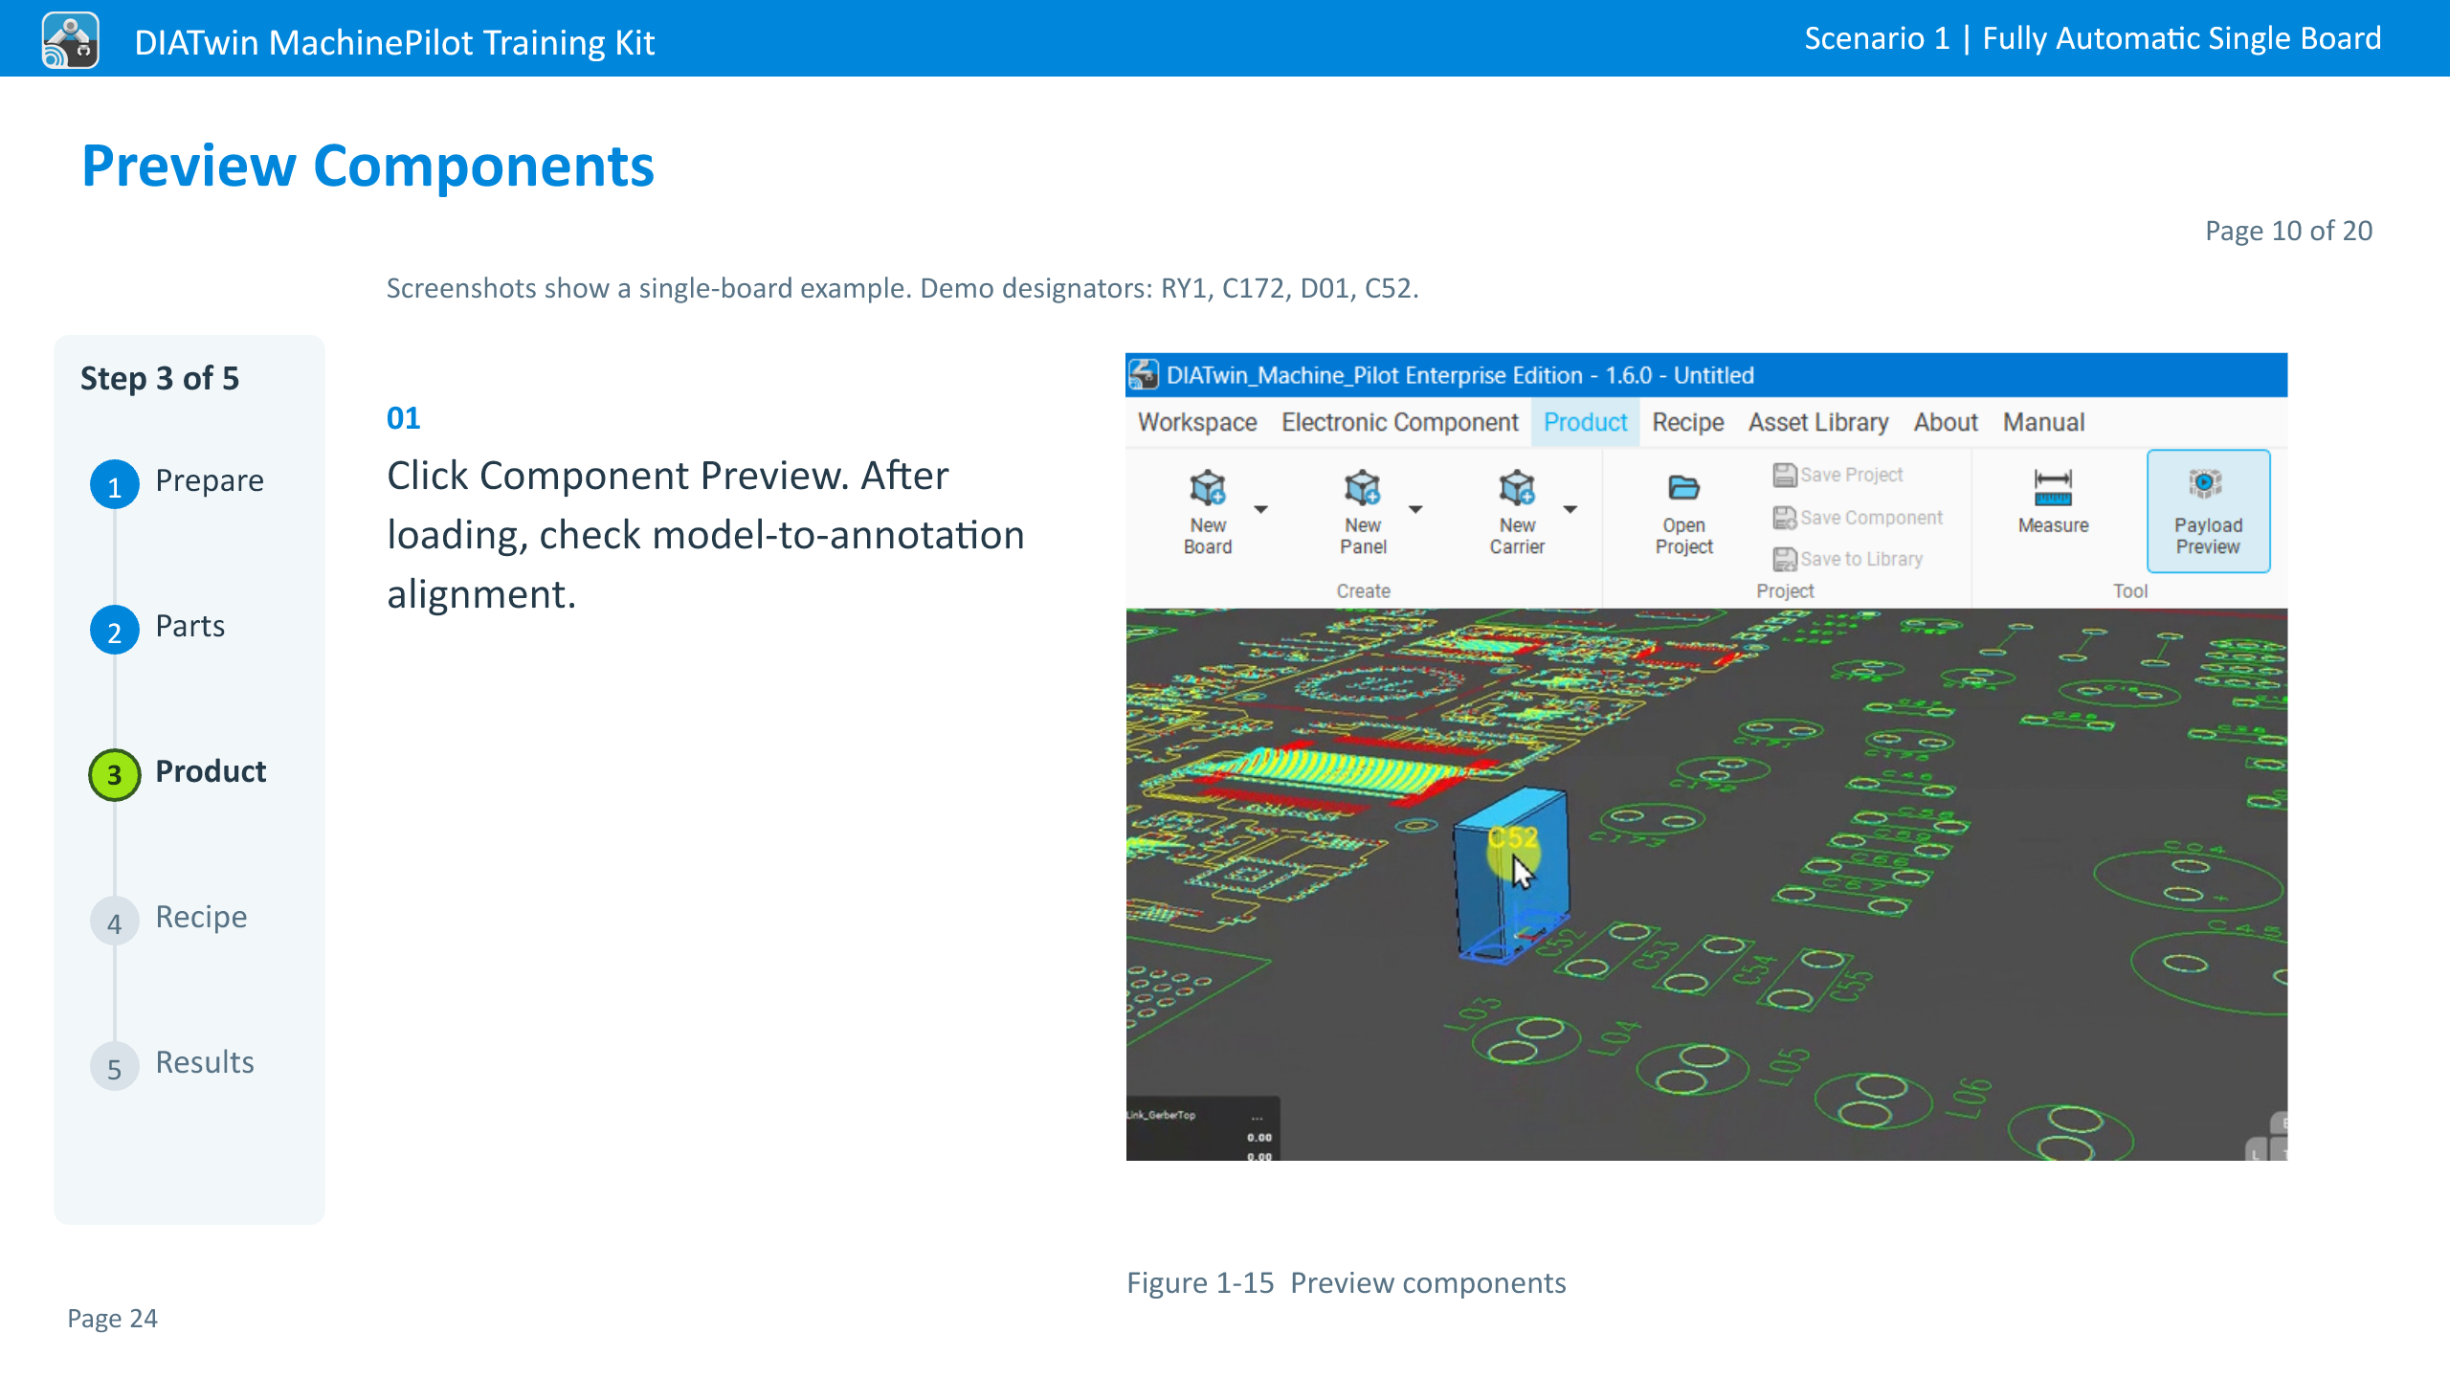This screenshot has width=2450, height=1378.
Task: Click the Figure 1-15 caption
Action: click(1346, 1282)
